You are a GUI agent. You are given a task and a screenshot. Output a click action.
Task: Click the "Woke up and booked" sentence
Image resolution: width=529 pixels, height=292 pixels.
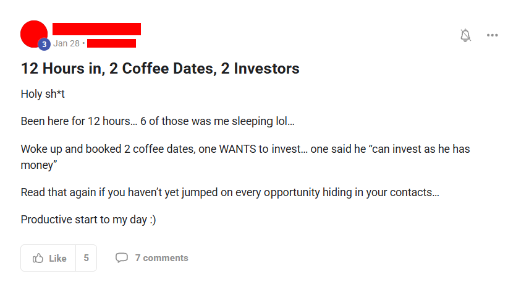245,157
